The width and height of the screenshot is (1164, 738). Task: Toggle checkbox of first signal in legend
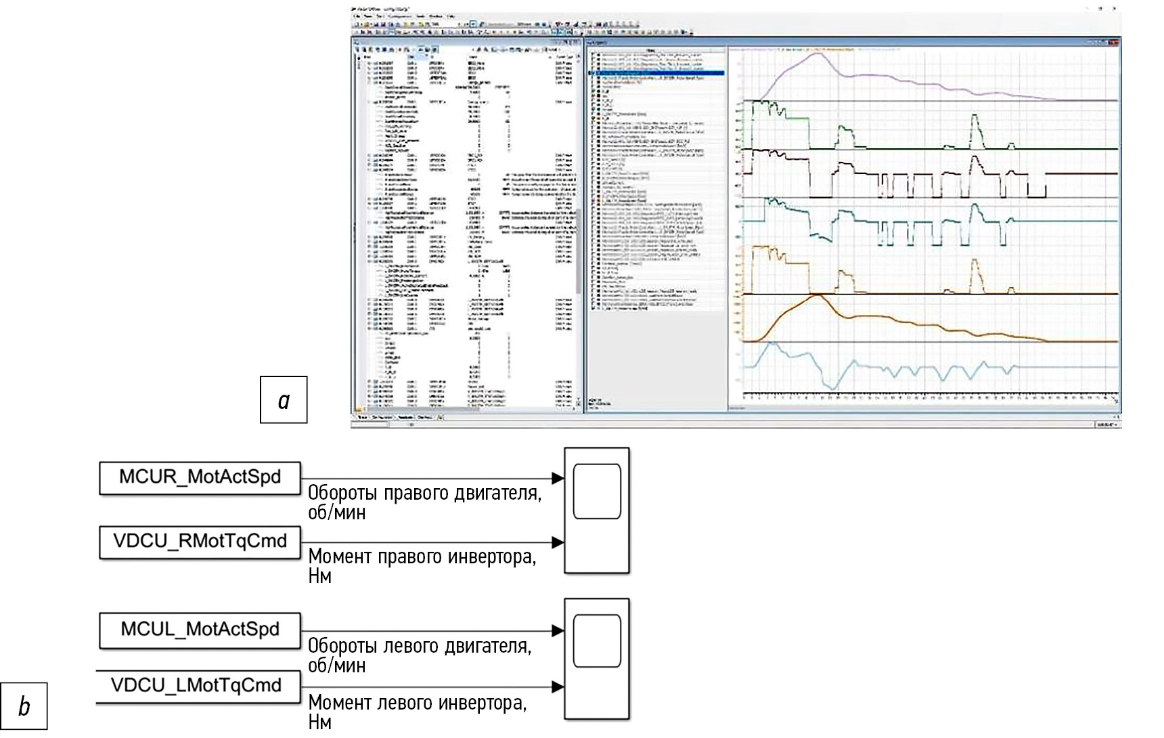click(x=594, y=56)
